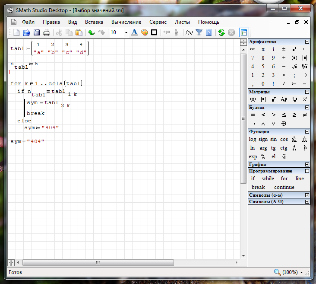The height and width of the screenshot is (284, 316).
Task: Open the Вычисление menu
Action: tap(126, 22)
